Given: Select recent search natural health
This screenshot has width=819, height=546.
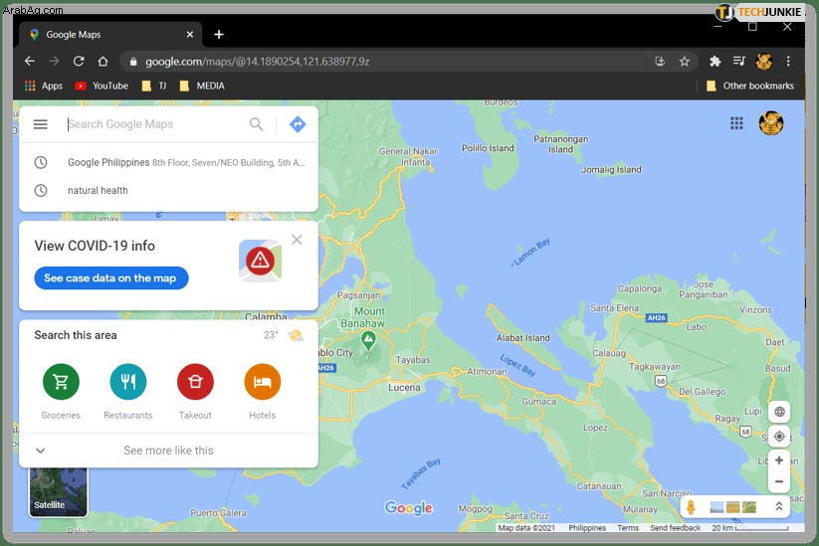Looking at the screenshot, I should (x=169, y=191).
